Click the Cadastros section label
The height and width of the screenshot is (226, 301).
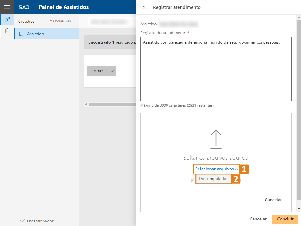(x=26, y=22)
